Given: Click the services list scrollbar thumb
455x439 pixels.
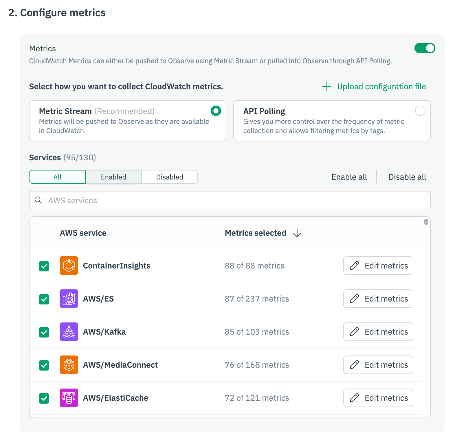Looking at the screenshot, I should click(x=426, y=222).
